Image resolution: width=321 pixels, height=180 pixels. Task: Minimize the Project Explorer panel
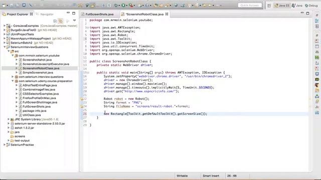[x=68, y=13]
